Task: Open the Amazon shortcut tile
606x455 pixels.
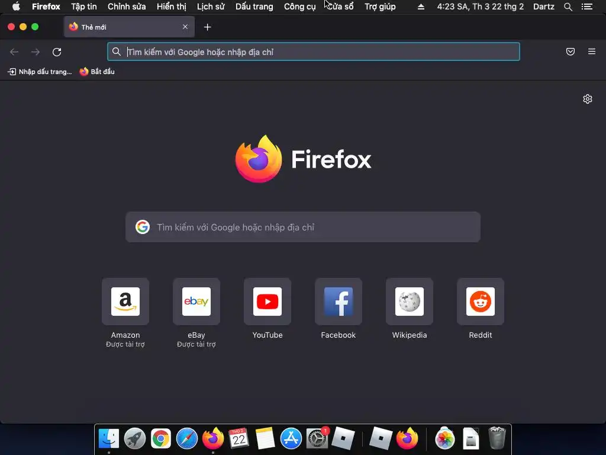Action: pyautogui.click(x=125, y=302)
